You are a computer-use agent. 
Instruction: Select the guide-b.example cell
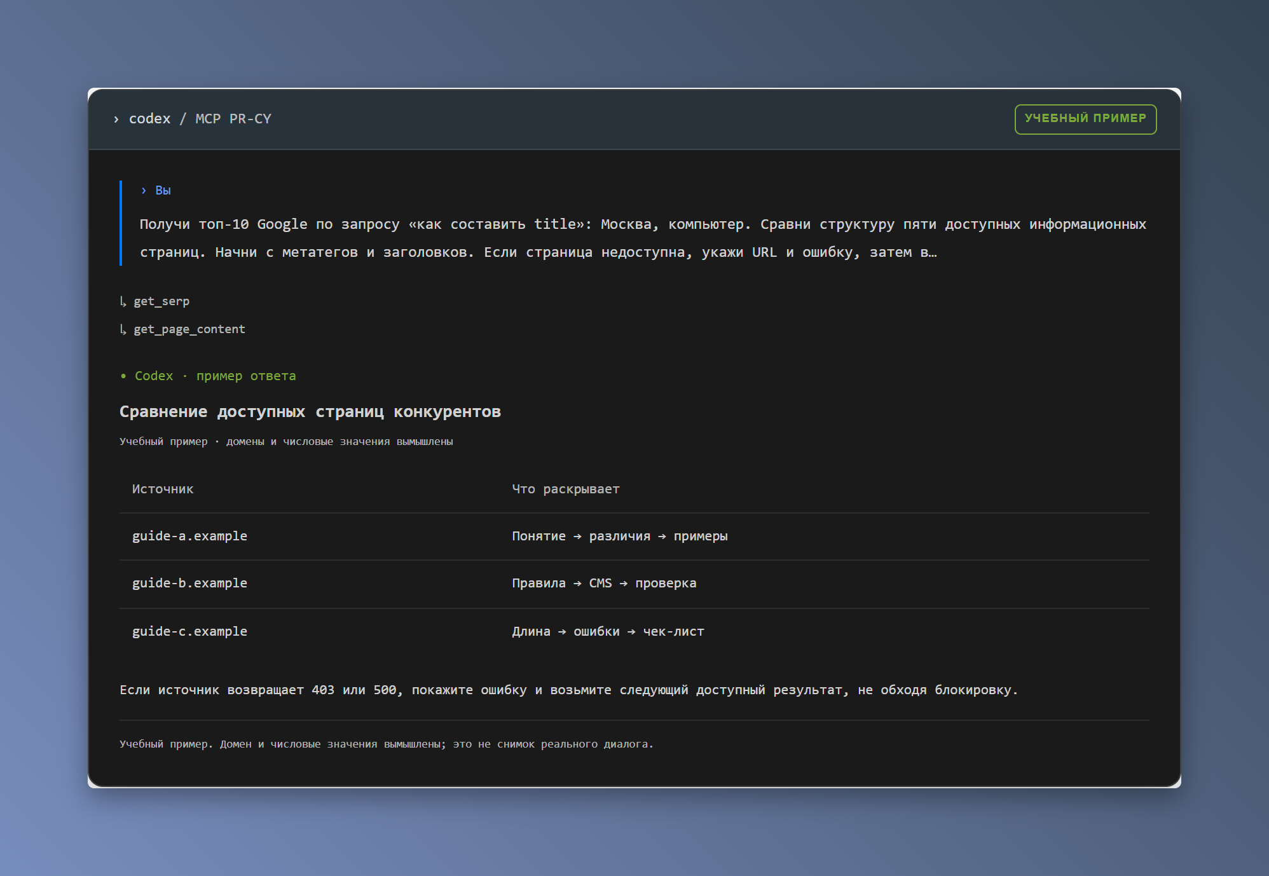point(189,583)
